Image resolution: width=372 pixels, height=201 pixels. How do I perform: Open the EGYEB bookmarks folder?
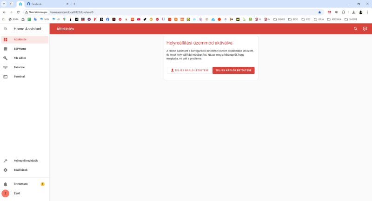pos(279,19)
